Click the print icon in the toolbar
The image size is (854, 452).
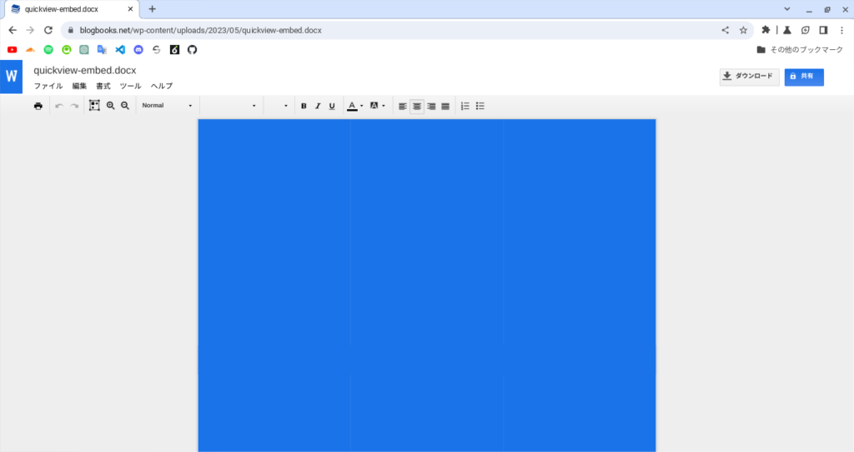[38, 106]
